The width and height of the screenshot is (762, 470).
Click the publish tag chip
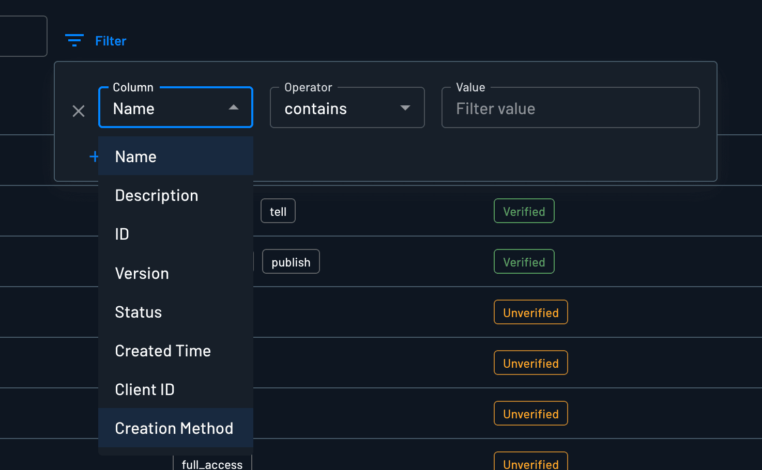[x=291, y=261]
